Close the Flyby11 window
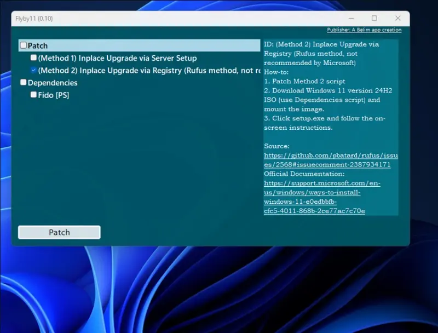This screenshot has height=333, width=438. click(398, 18)
